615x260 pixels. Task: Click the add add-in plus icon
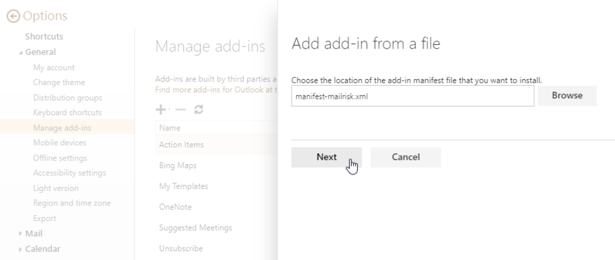click(x=160, y=110)
